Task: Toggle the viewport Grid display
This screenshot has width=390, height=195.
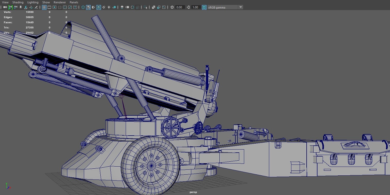Action: [x=44, y=7]
